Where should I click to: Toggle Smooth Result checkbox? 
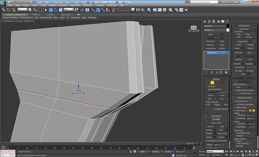[235, 101]
